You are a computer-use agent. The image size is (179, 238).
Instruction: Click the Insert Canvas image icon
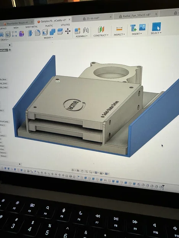click(142, 27)
